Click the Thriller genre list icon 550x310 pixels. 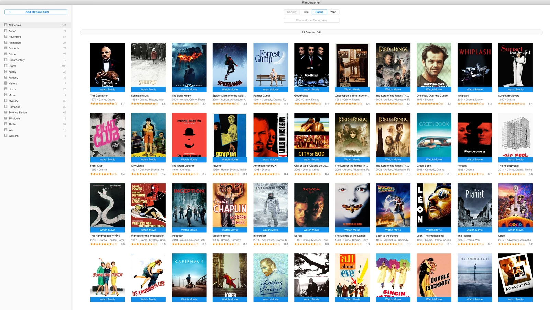coord(6,124)
